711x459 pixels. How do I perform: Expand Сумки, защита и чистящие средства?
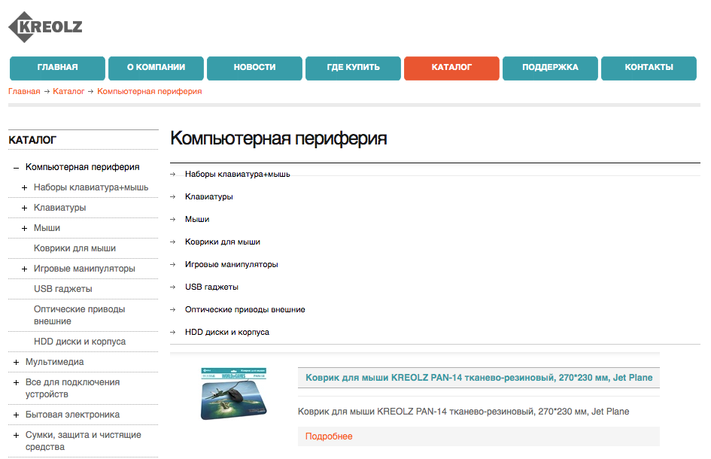[x=17, y=436]
